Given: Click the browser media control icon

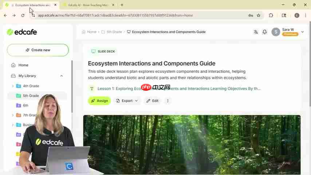Looking at the screenshot, I should 284,15.
